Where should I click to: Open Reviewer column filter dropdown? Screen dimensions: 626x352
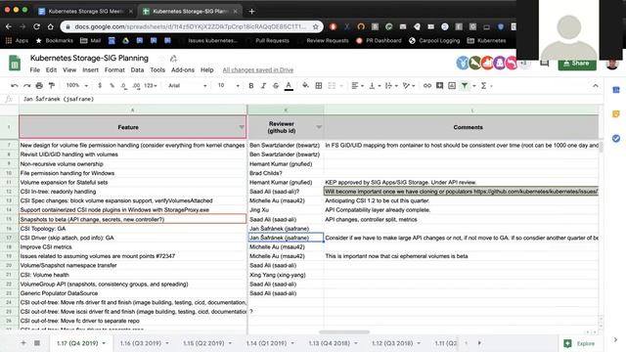[x=319, y=127]
